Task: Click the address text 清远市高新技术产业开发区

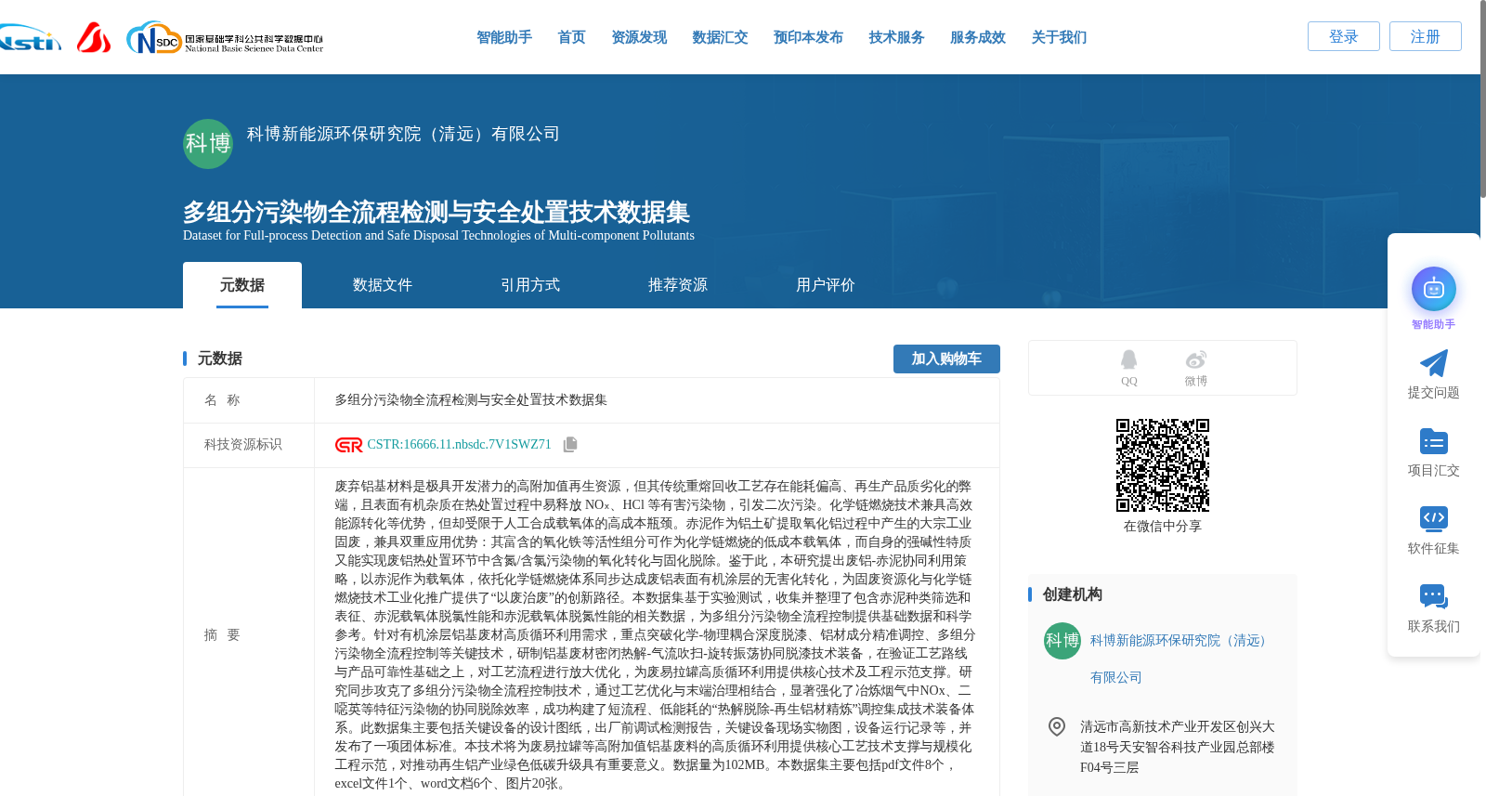Action: (x=1178, y=747)
